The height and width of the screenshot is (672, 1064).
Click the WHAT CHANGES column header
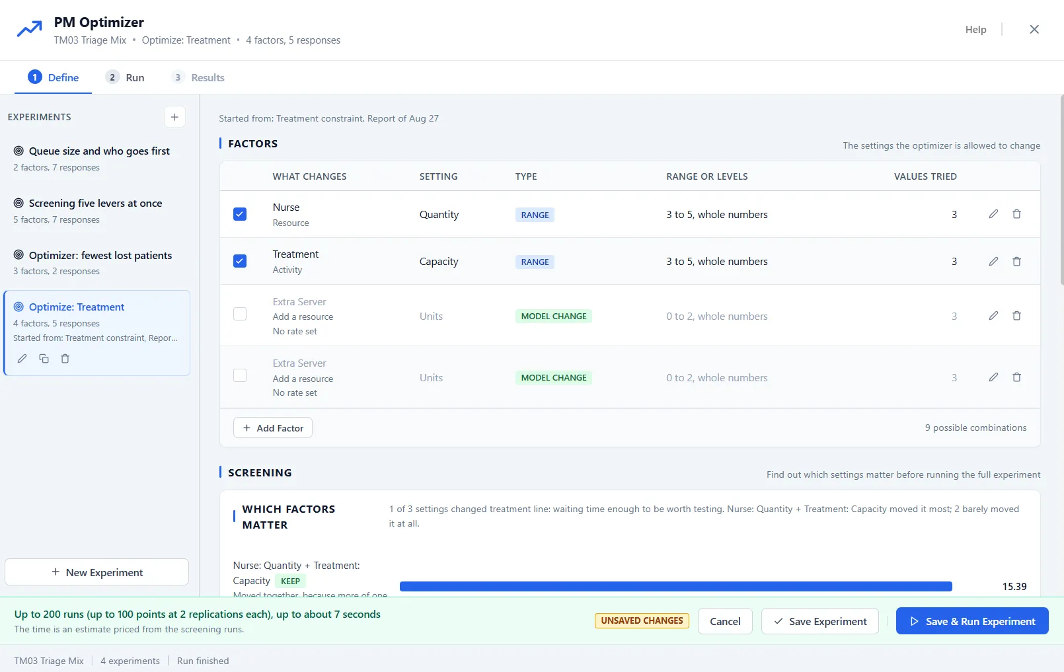point(309,176)
